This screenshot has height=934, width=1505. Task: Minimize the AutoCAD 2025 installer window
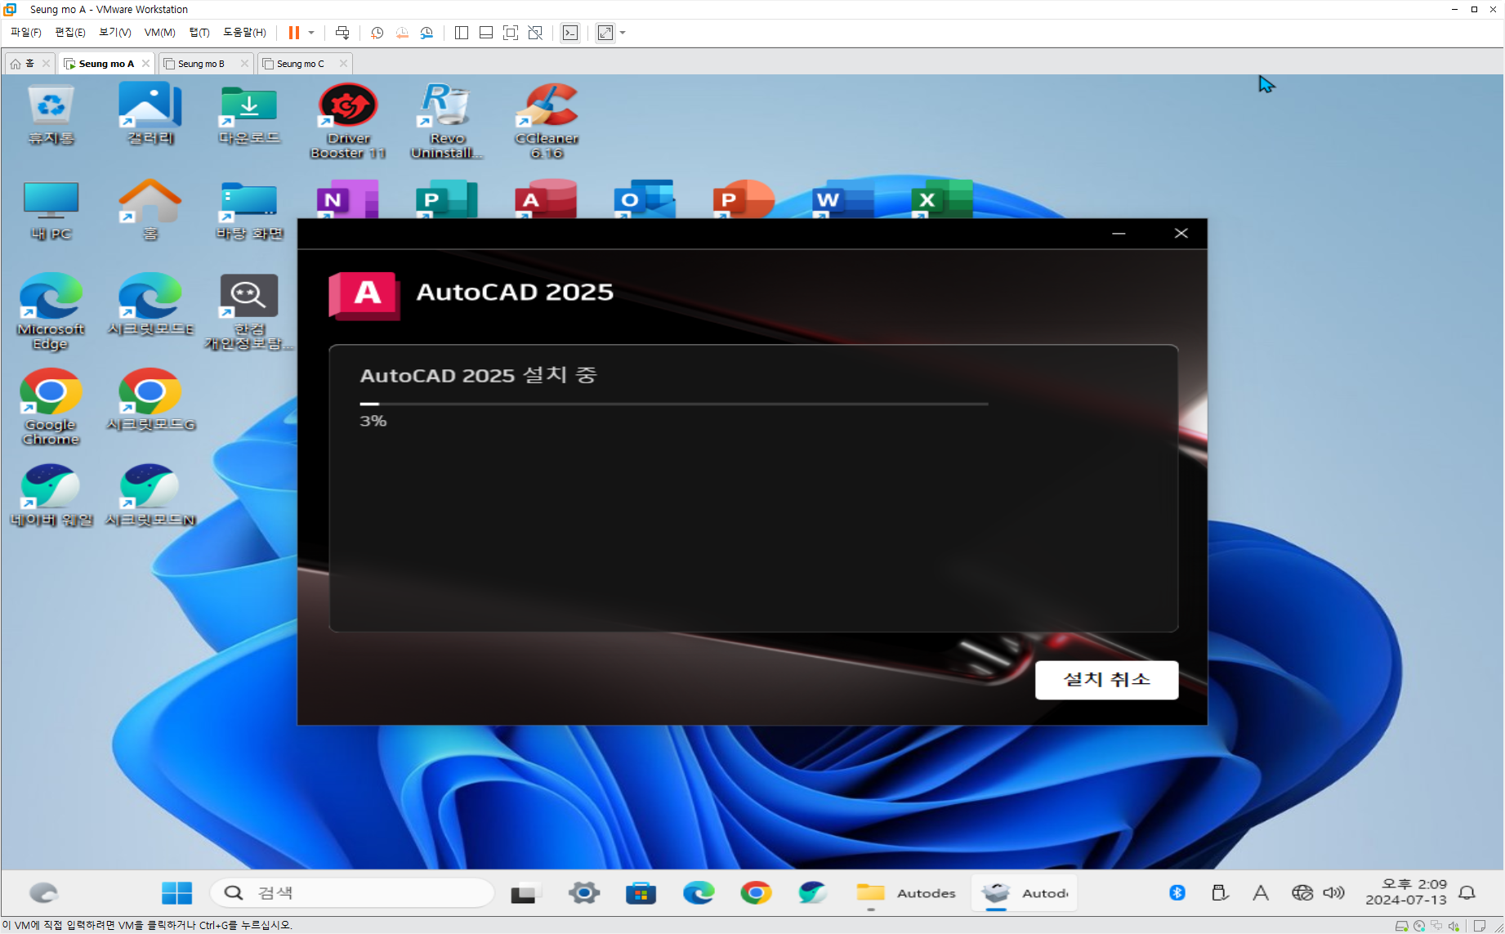click(1119, 234)
